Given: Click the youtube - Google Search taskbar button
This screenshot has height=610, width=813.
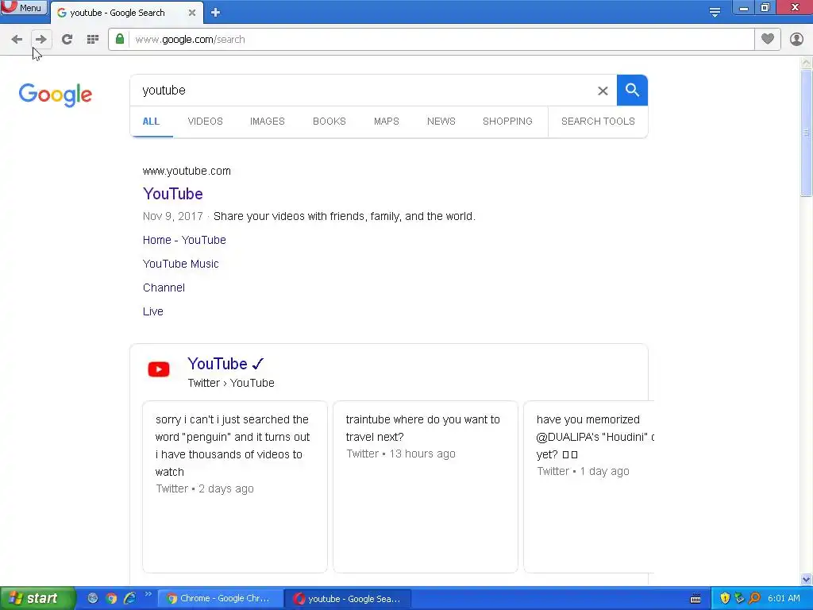Looking at the screenshot, I should [x=349, y=599].
